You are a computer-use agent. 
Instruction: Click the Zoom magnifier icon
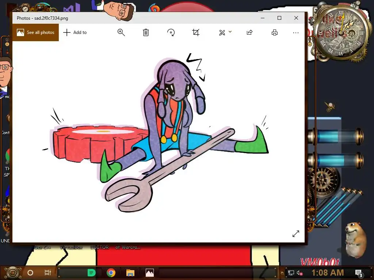coord(121,32)
